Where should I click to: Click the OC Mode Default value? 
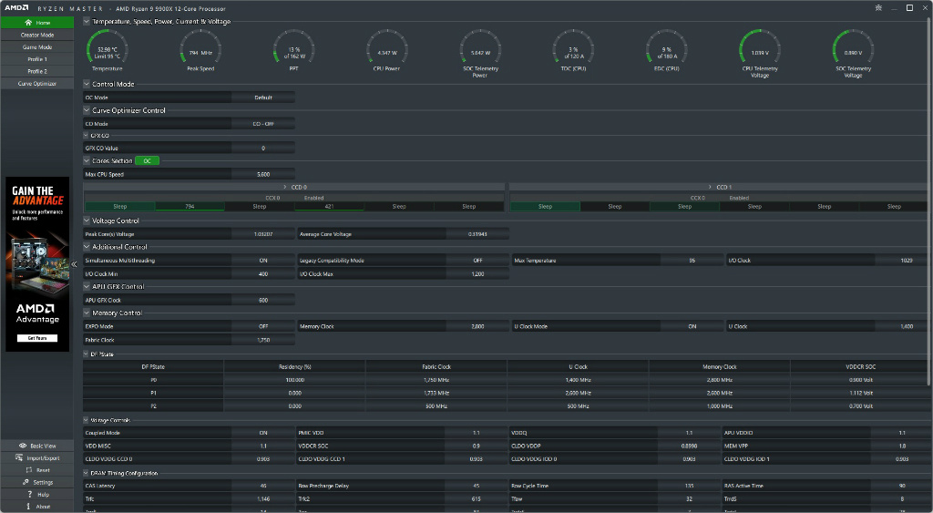pos(263,97)
